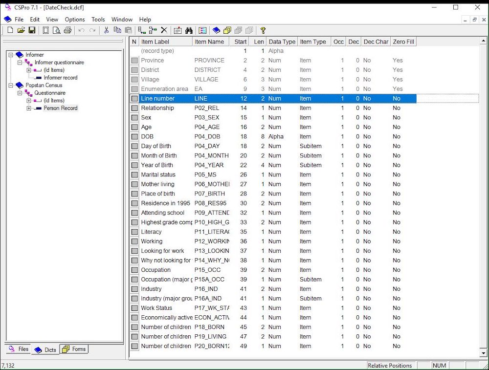Open find with the binoculars icon
Image resolution: width=489 pixels, height=370 pixels.
[x=189, y=30]
